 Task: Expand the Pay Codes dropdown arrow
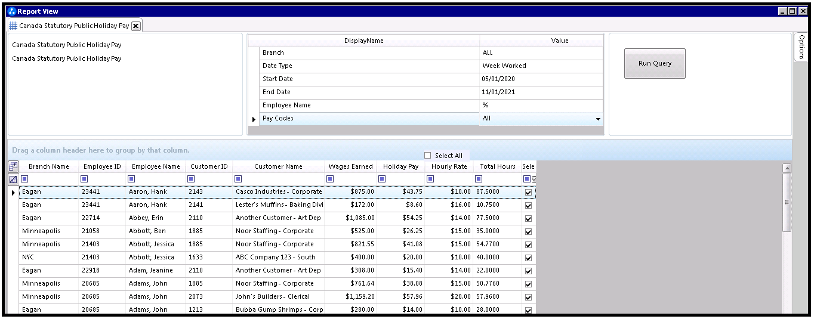(598, 119)
